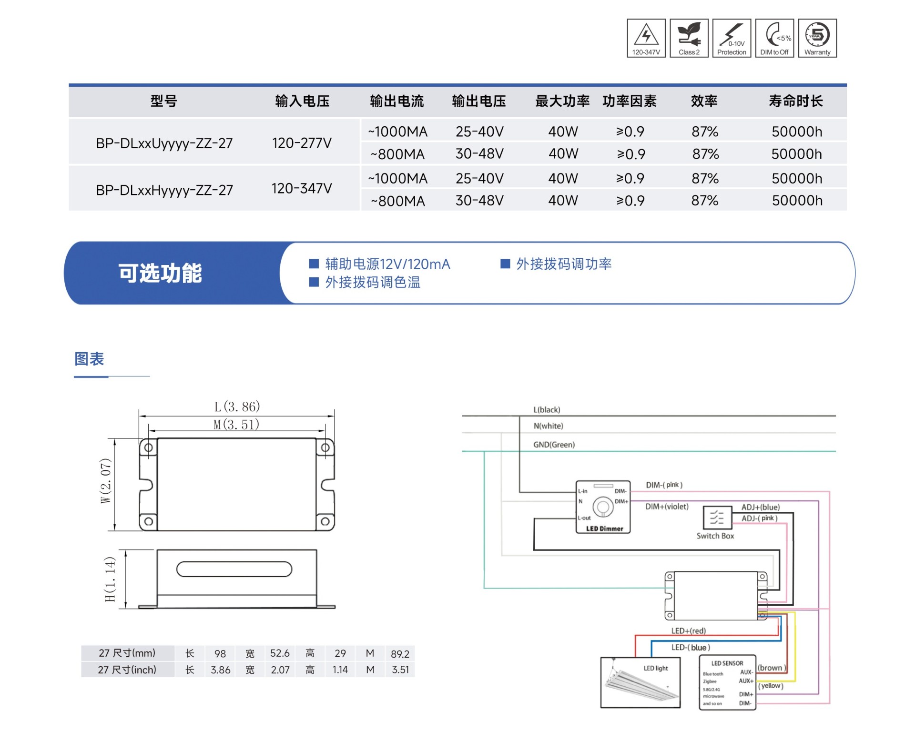Click the 图表 section heading
This screenshot has height=732, width=915.
click(89, 359)
